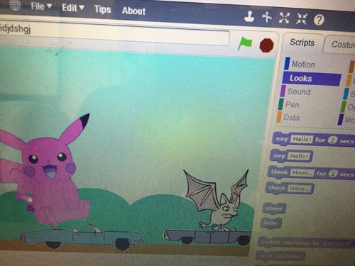This screenshot has width=355, height=266.
Task: Click the short 'say Hello!' block
Action: point(291,156)
